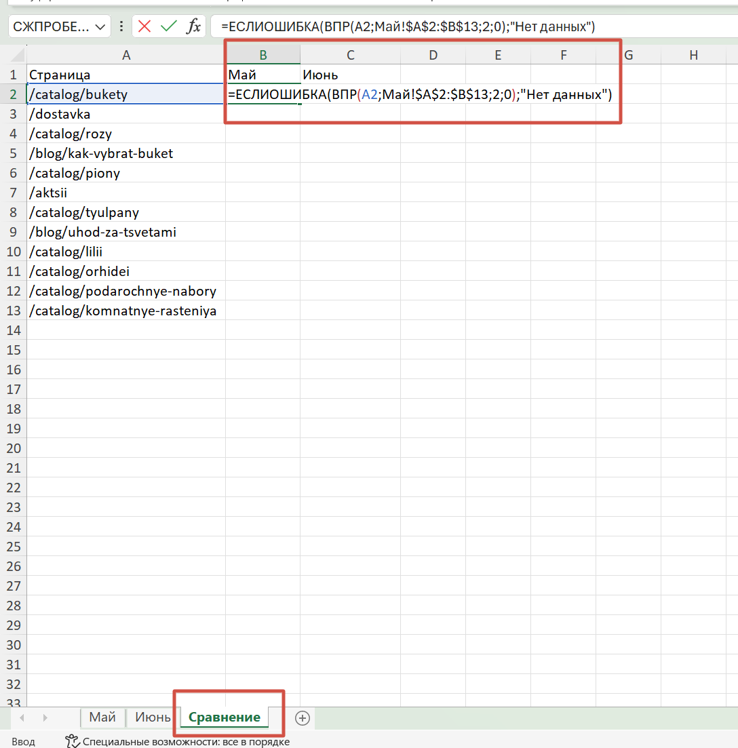This screenshot has width=738, height=748.
Task: Select column D header
Action: point(433,56)
